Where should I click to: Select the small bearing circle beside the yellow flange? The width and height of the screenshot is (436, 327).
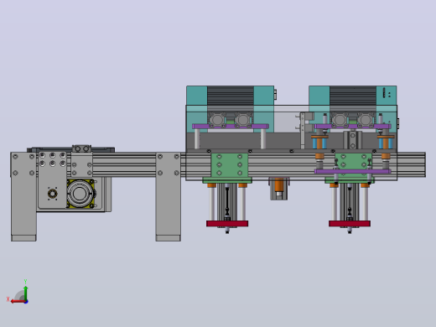click(52, 194)
